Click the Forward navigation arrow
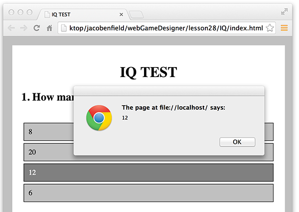This screenshot has height=212, width=299. click(23, 28)
